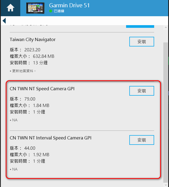
Task: Install CN TWN NT Interval Speed Camera GPI
Action: [x=142, y=140]
